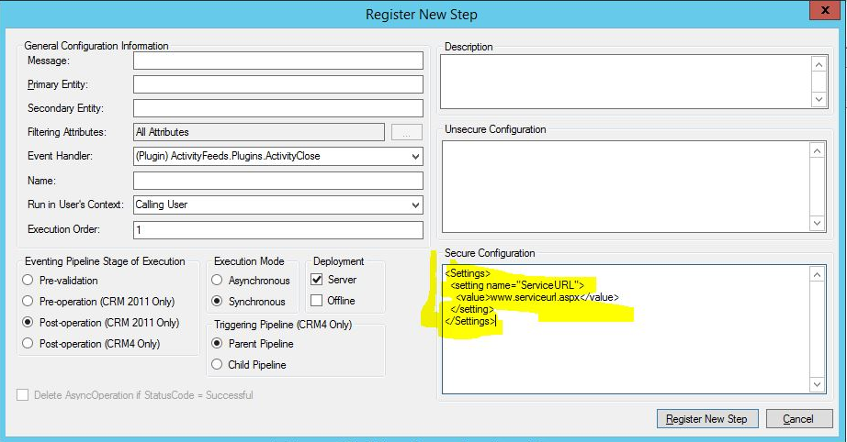The width and height of the screenshot is (847, 442).
Task: Select Post-operation (CRM 2011 Only) stage
Action: pyautogui.click(x=28, y=322)
